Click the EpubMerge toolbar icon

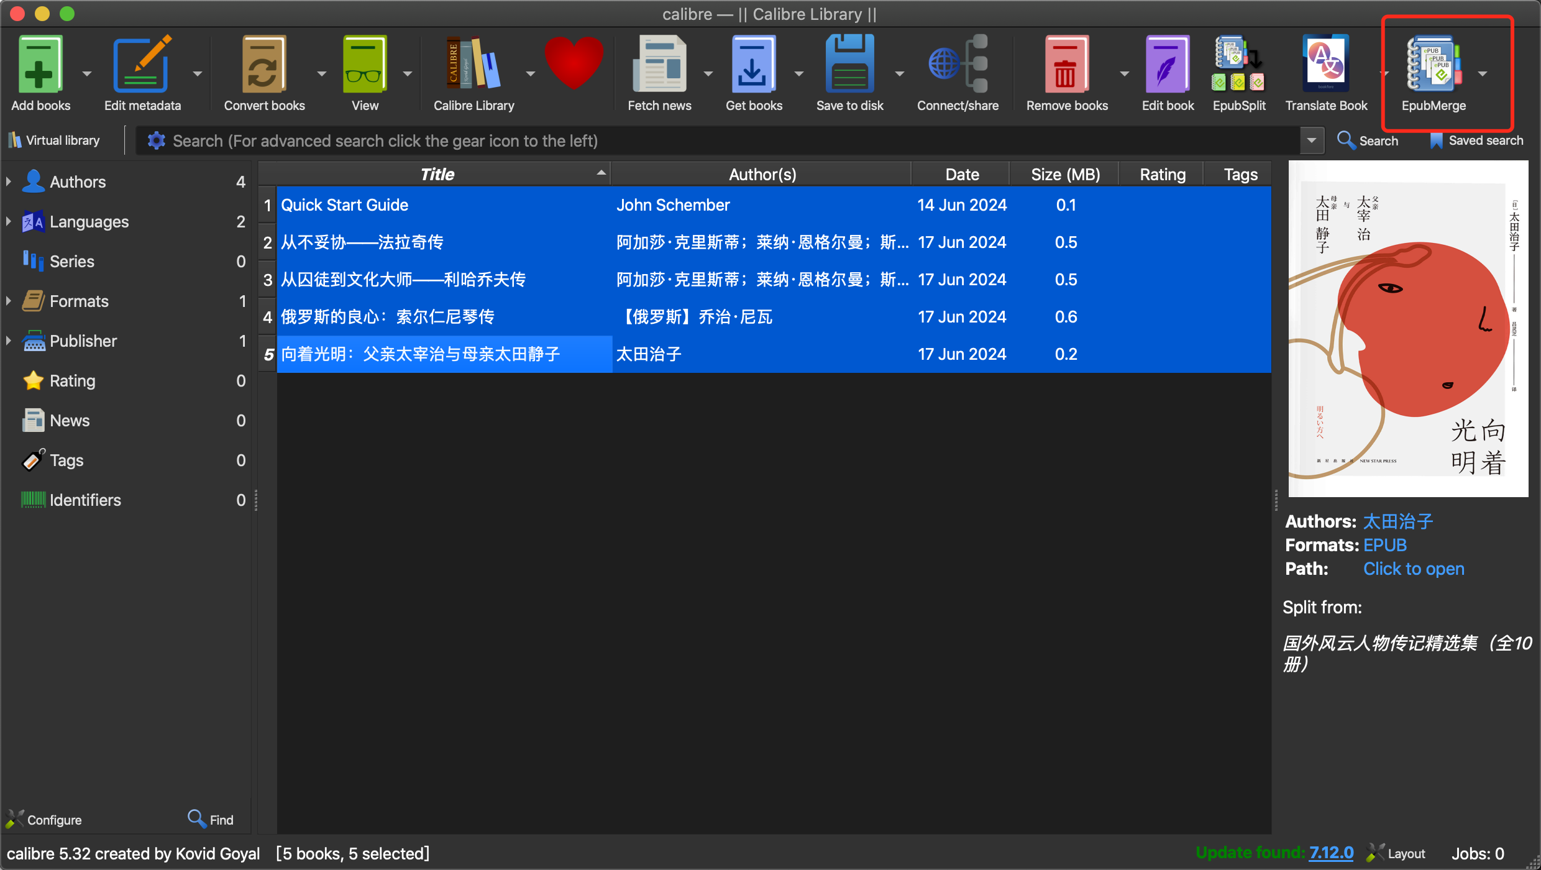1434,64
